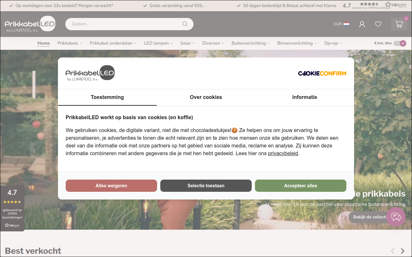Select the Netherlands flag currency icon
Viewport: 412px width, 257px height.
346,24
